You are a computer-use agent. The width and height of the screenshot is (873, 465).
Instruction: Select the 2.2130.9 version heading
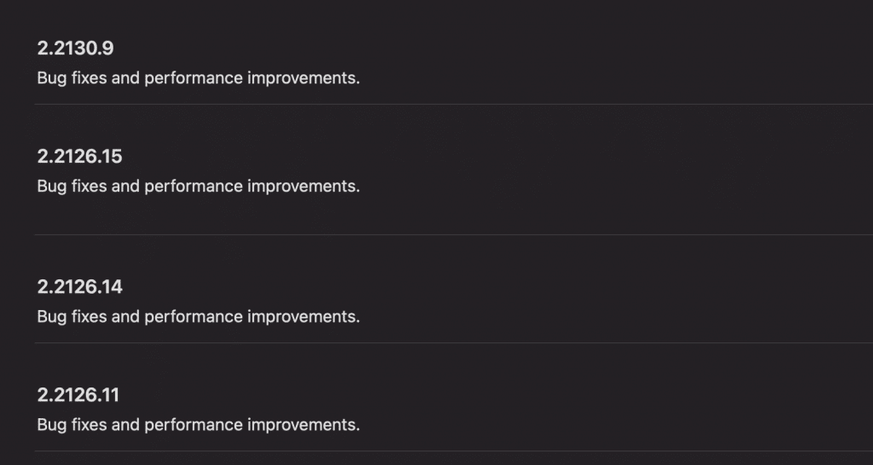click(75, 49)
